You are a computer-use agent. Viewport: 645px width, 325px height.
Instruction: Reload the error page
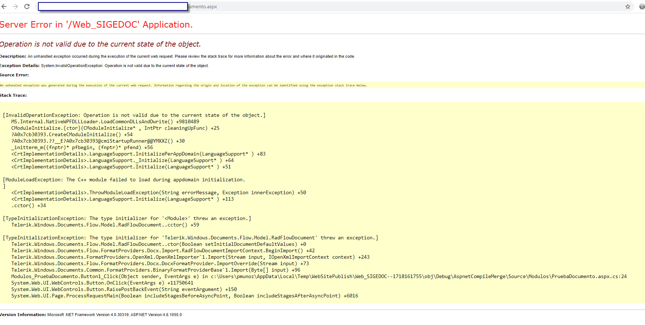(27, 6)
